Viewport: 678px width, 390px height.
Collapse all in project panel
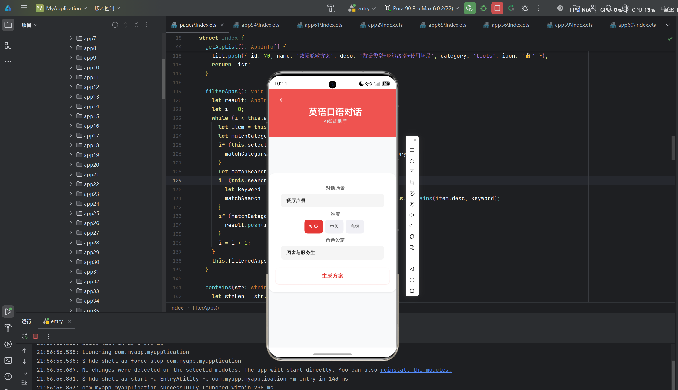(136, 25)
